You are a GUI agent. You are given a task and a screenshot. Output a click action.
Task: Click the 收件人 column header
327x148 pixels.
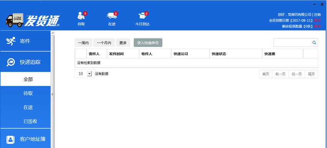pyautogui.click(x=155, y=54)
